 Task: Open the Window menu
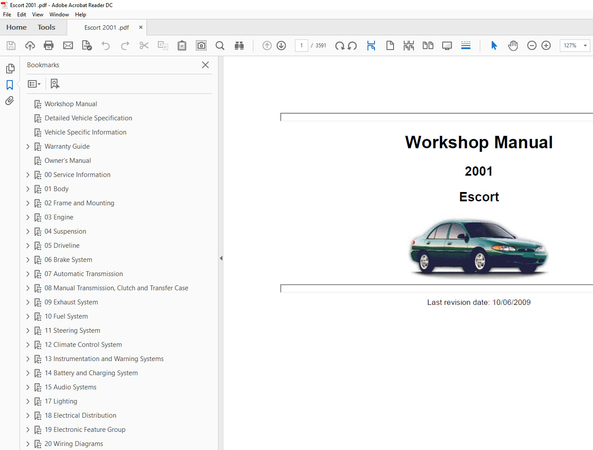click(59, 15)
